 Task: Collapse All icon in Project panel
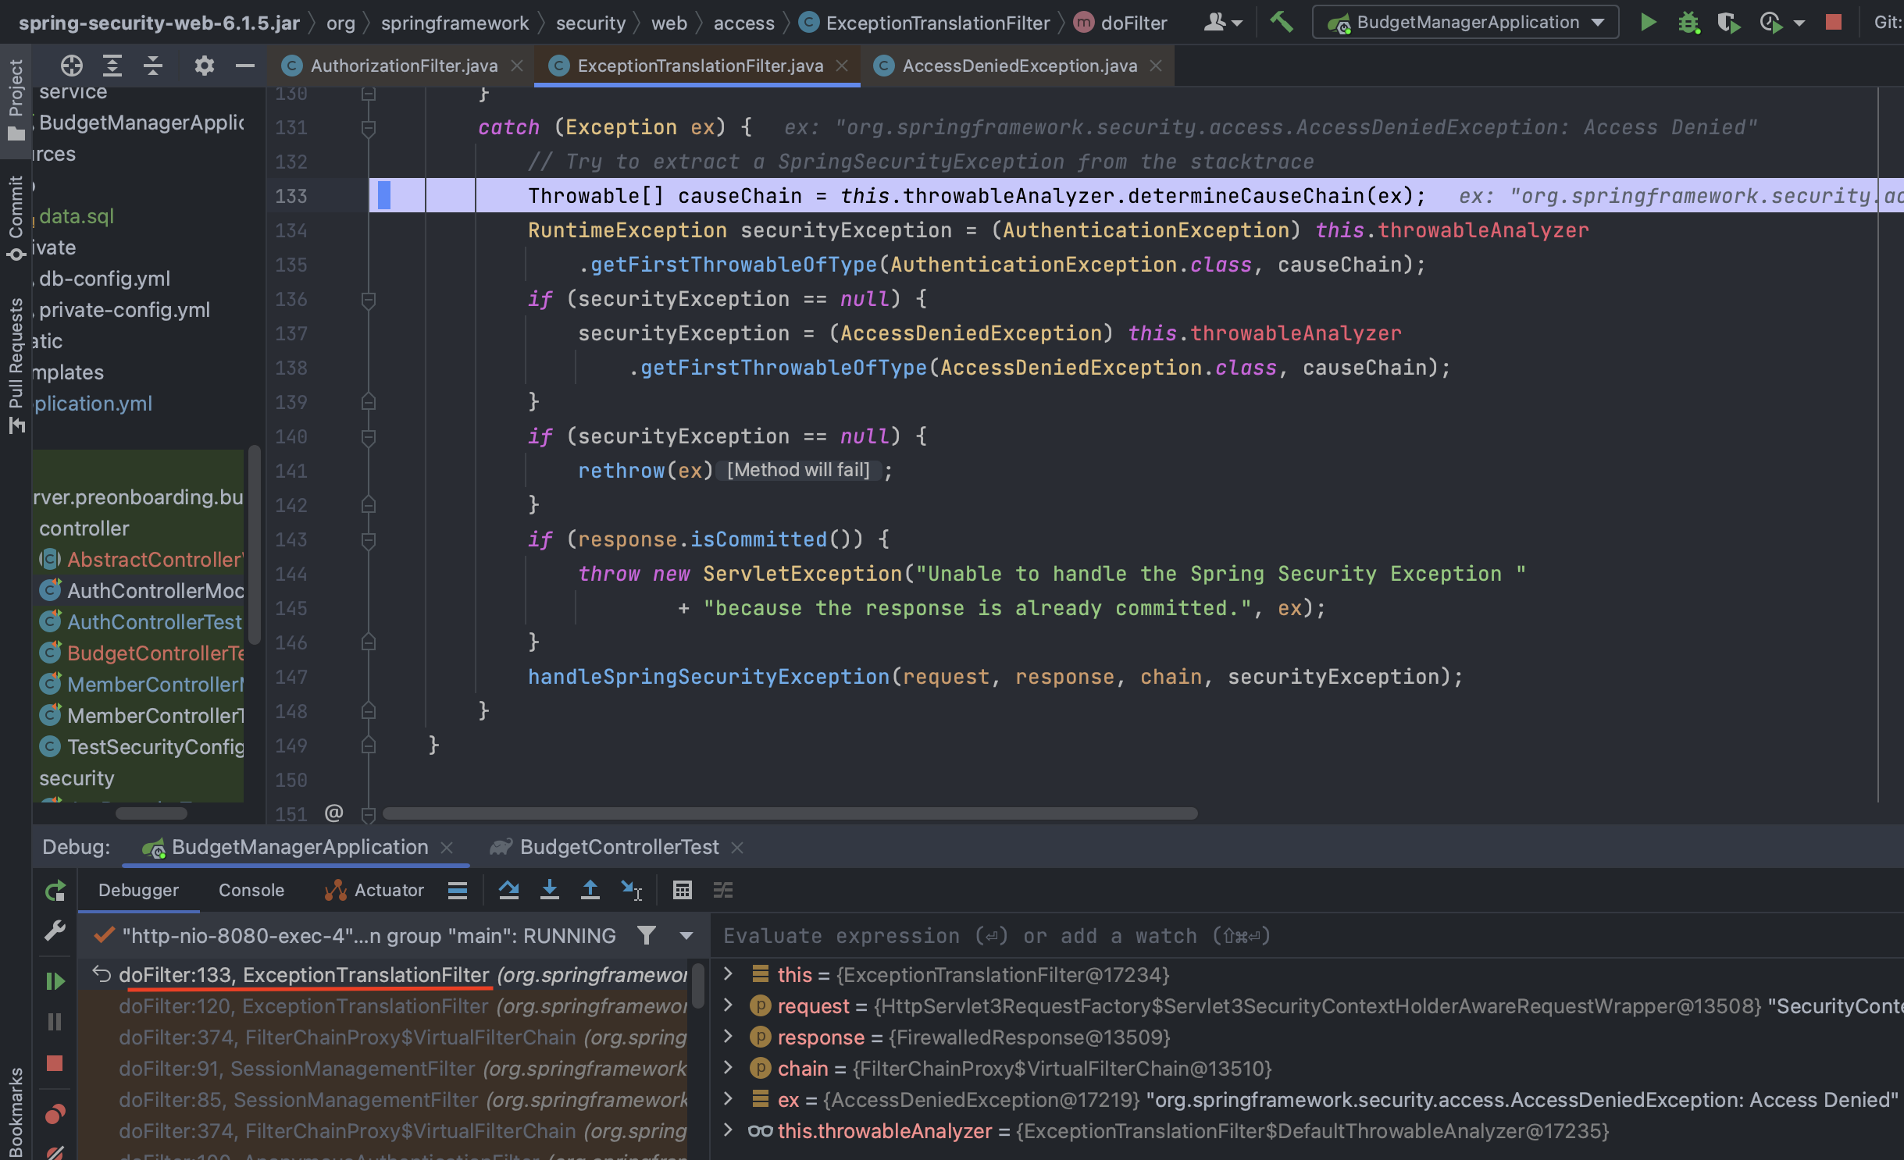(x=153, y=66)
